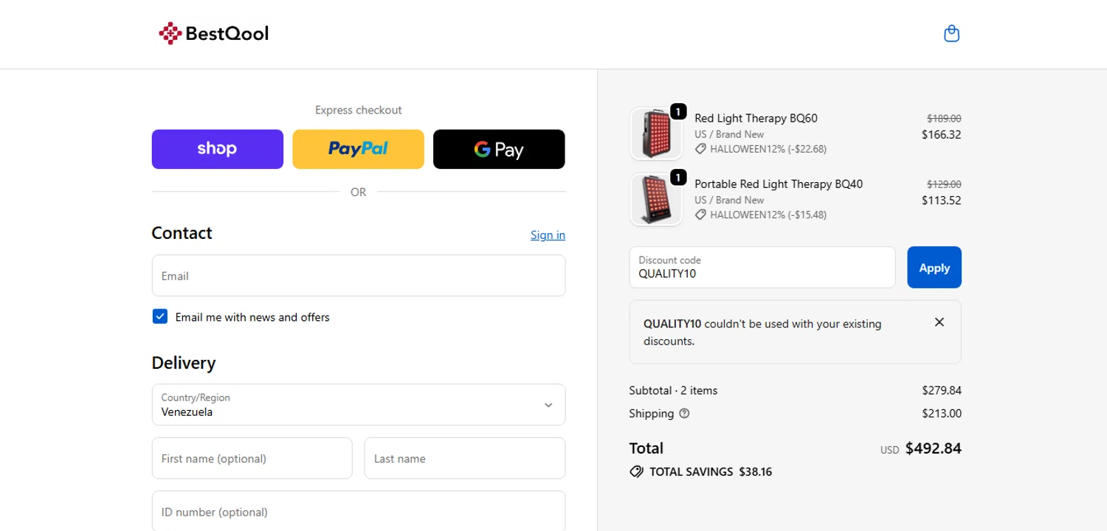The width and height of the screenshot is (1107, 531).
Task: Dismiss the QUALITY10 discount error message
Action: 939,322
